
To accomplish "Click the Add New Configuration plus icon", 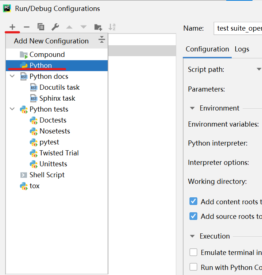I will (x=12, y=27).
